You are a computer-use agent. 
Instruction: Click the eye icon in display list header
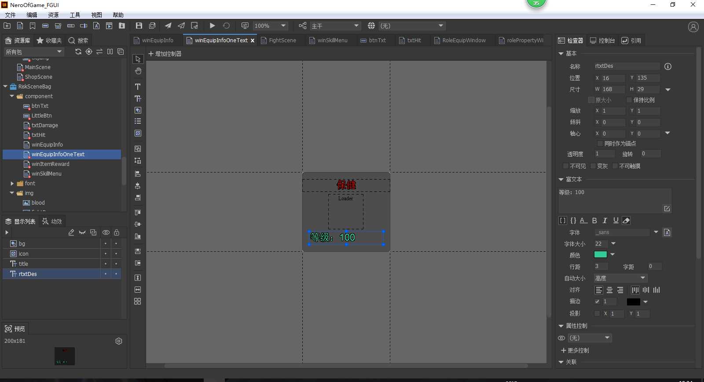[106, 232]
